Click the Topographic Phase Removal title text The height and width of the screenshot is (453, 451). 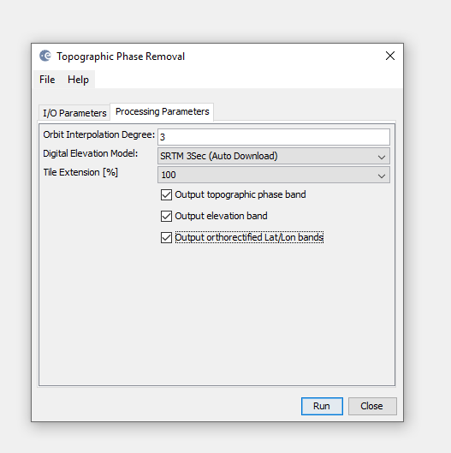pos(121,57)
